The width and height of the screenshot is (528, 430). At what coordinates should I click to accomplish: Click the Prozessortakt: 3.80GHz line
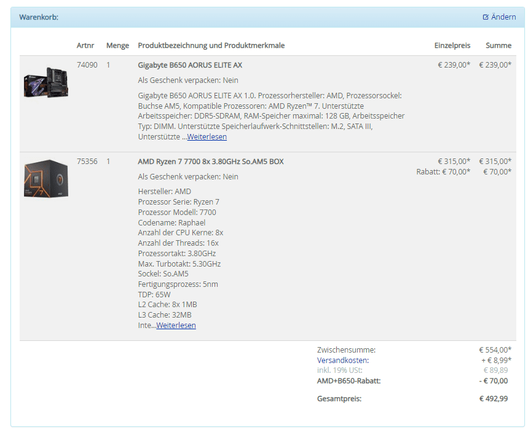pyautogui.click(x=177, y=253)
